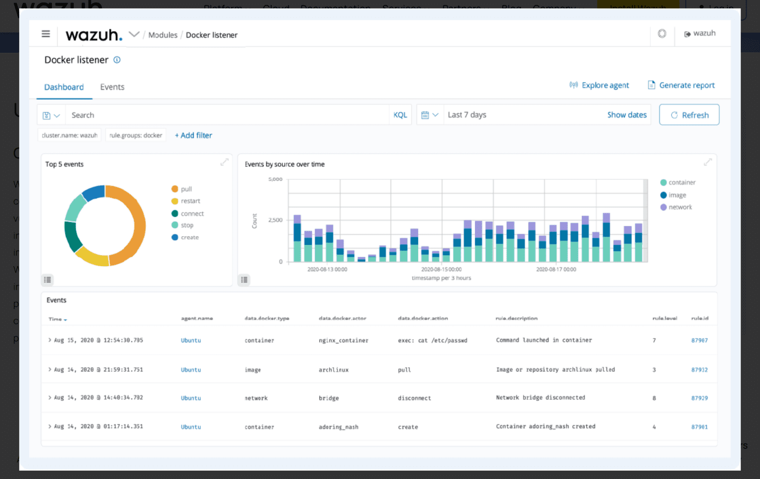Toggle the 'pull' series in the donut legend

(186, 189)
